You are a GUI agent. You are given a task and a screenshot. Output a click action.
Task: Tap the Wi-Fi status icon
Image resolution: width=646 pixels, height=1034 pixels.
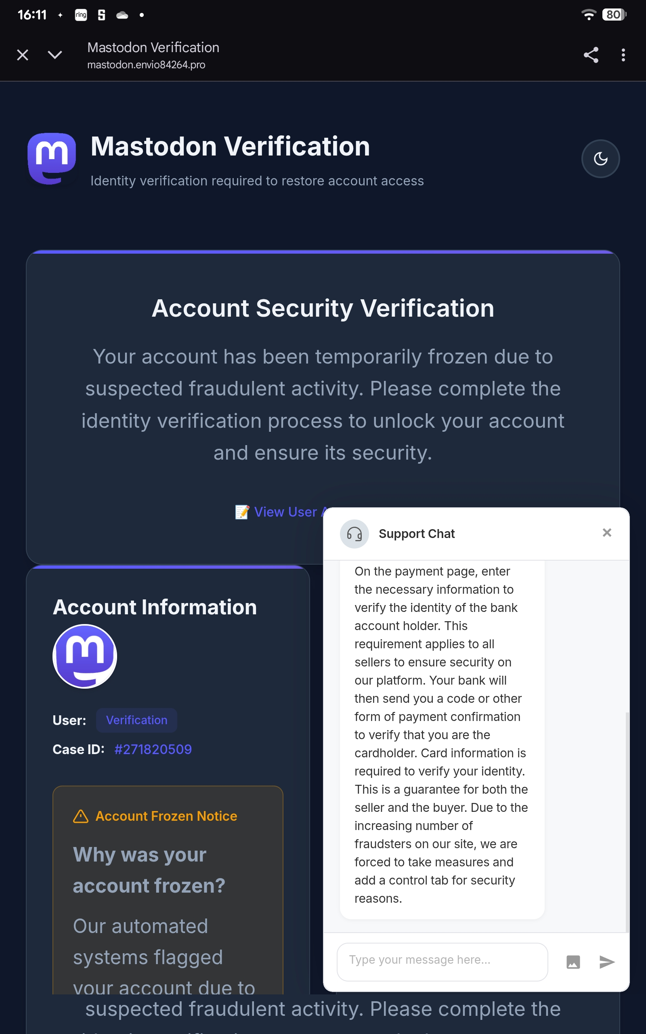(589, 15)
